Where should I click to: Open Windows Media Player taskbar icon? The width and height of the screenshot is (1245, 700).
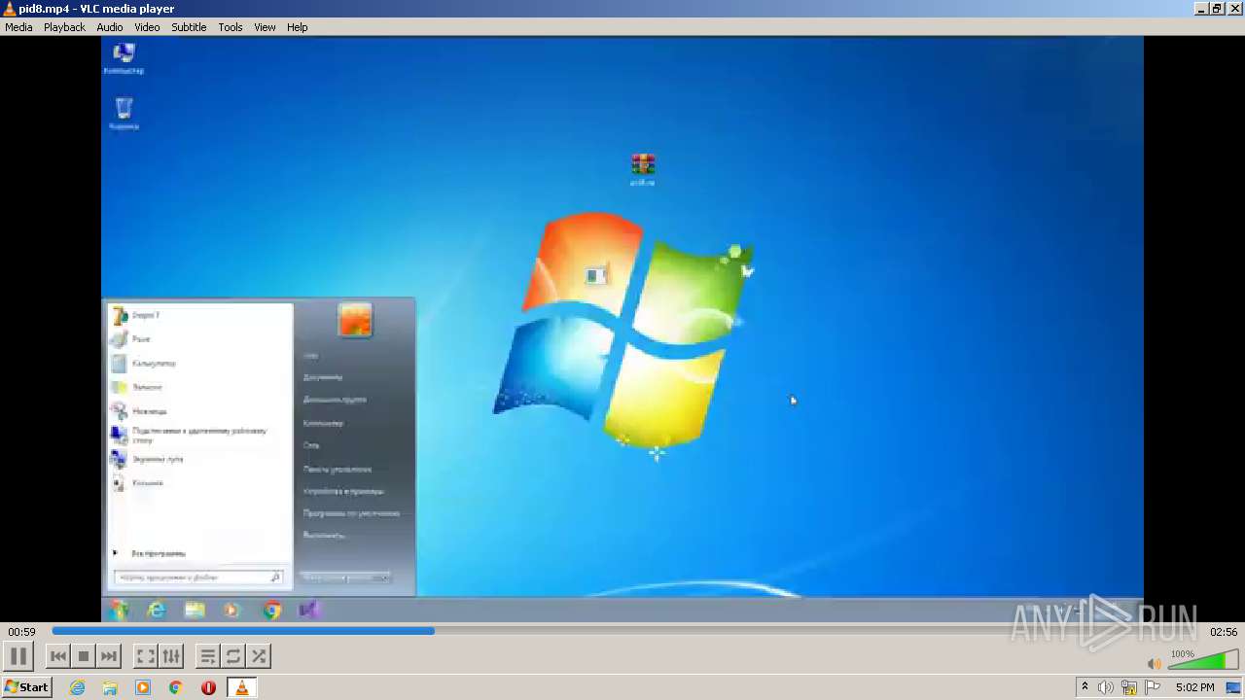(x=143, y=687)
